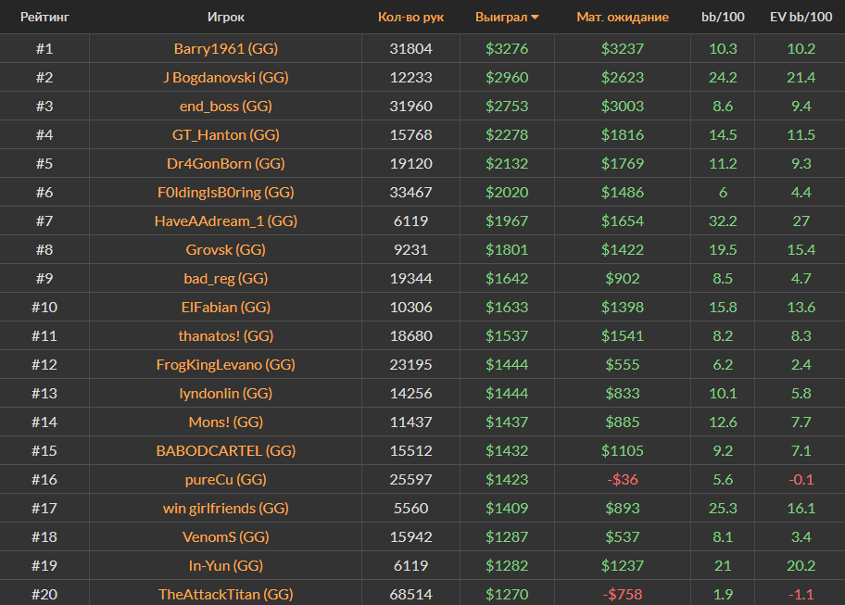Screen dimensions: 845x605
Task: Click the thanatos! (GG) player link
Action: coord(226,335)
